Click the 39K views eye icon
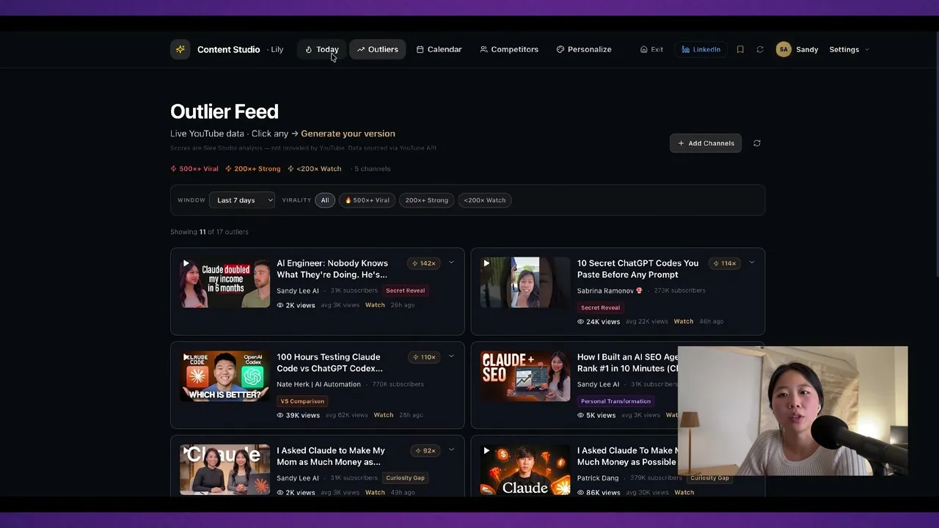The width and height of the screenshot is (939, 528). tap(280, 415)
